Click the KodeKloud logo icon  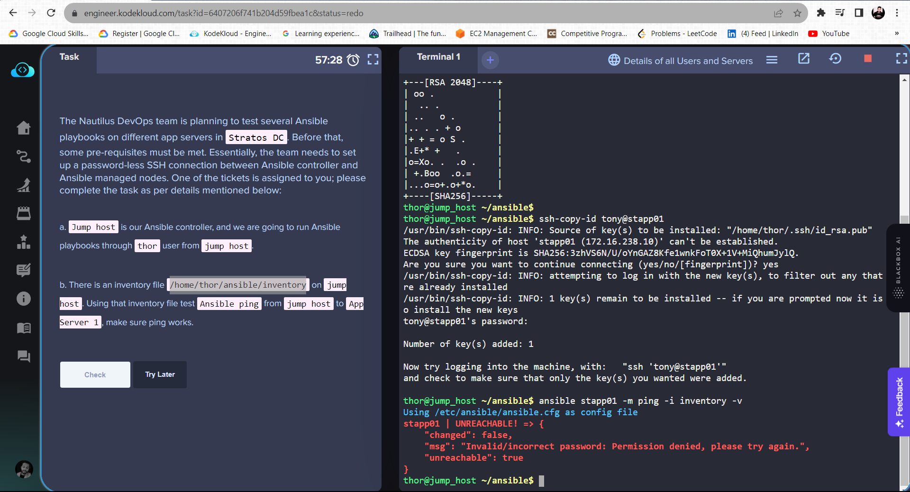coord(23,70)
